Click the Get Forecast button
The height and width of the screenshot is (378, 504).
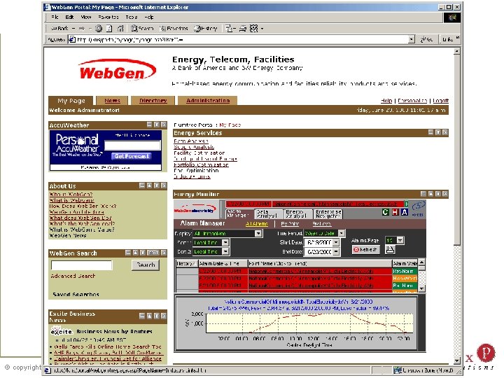(132, 156)
